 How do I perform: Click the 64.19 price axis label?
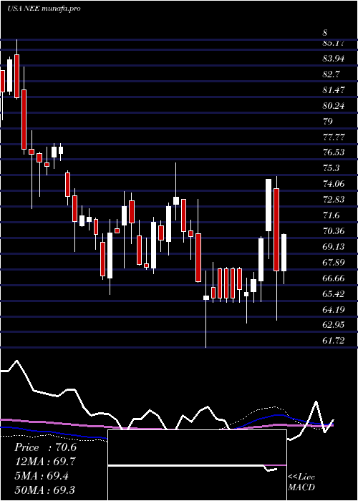pos(334,309)
